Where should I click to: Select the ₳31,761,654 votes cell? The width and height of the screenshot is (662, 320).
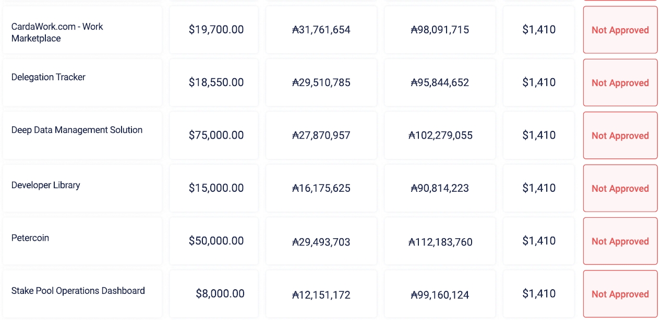coord(321,30)
